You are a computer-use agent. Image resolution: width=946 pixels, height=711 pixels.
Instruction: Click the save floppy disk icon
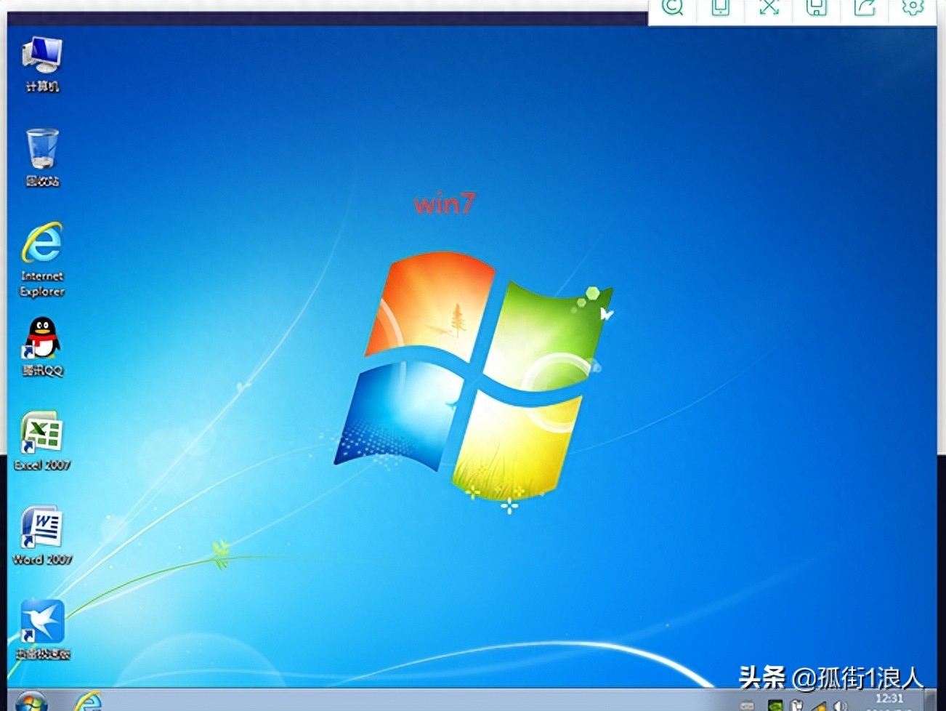pyautogui.click(x=817, y=8)
